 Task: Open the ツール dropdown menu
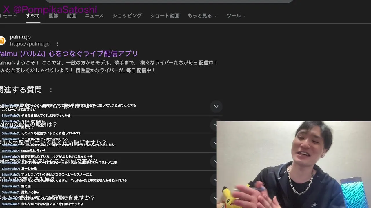[x=236, y=16]
